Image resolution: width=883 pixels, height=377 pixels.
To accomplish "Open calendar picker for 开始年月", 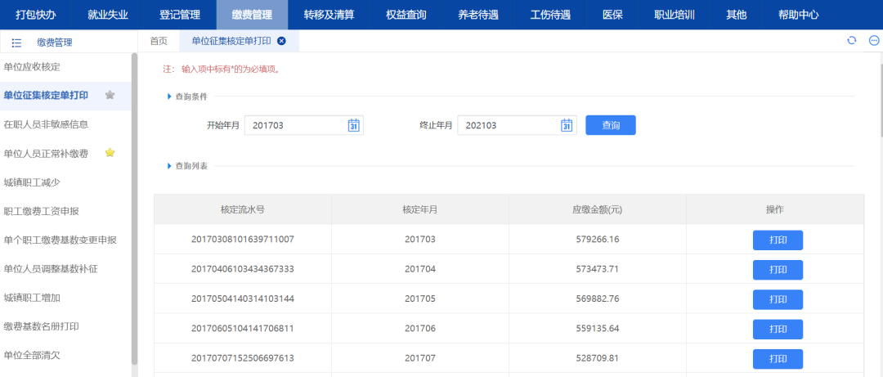I will 353,125.
